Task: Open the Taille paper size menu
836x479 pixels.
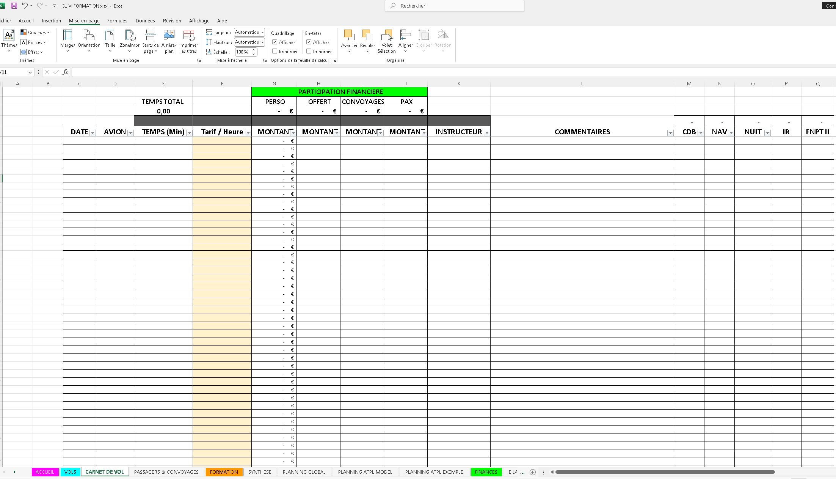Action: click(x=110, y=41)
